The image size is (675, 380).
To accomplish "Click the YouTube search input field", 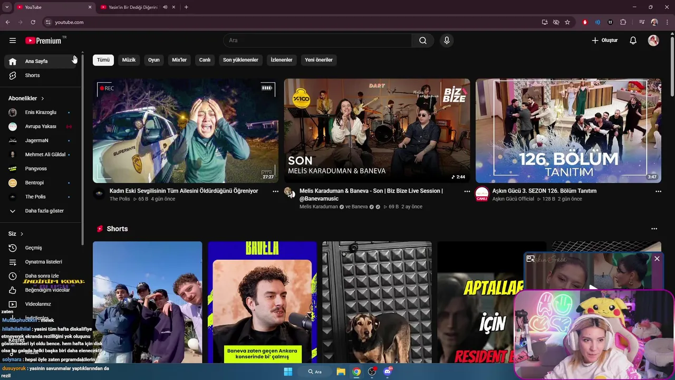I will 317,40.
